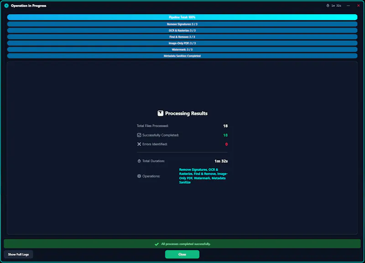Click the Pipeline Total 100% progress bar
The height and width of the screenshot is (263, 365).
(182, 17)
